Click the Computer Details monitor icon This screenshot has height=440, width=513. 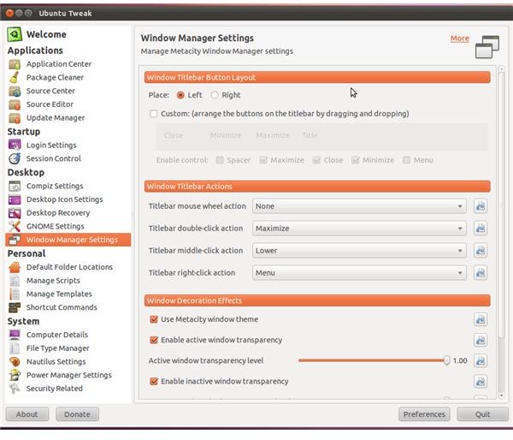[15, 335]
